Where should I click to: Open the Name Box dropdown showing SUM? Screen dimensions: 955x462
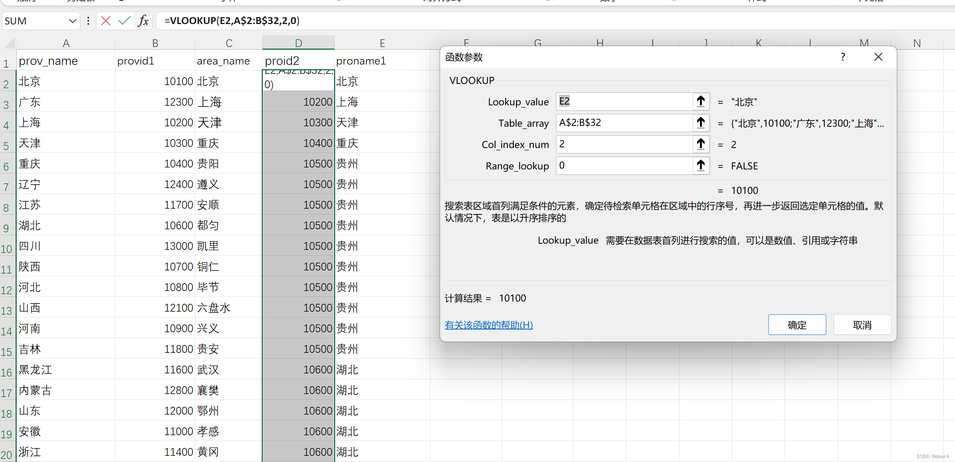(x=72, y=21)
